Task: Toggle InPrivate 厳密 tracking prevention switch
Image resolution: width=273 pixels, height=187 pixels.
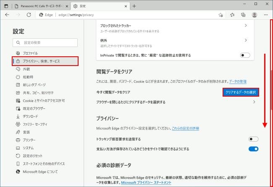Action: pyautogui.click(x=245, y=55)
